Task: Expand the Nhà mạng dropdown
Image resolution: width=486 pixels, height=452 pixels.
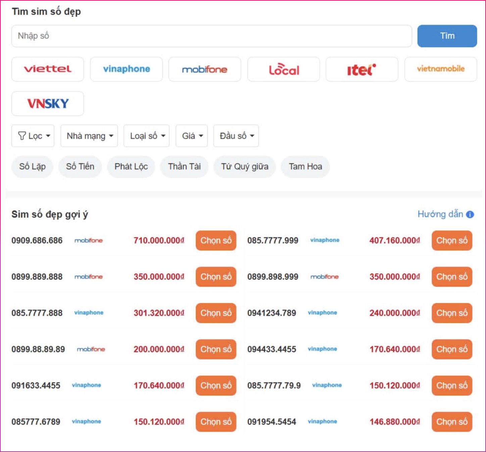Action: (x=89, y=136)
